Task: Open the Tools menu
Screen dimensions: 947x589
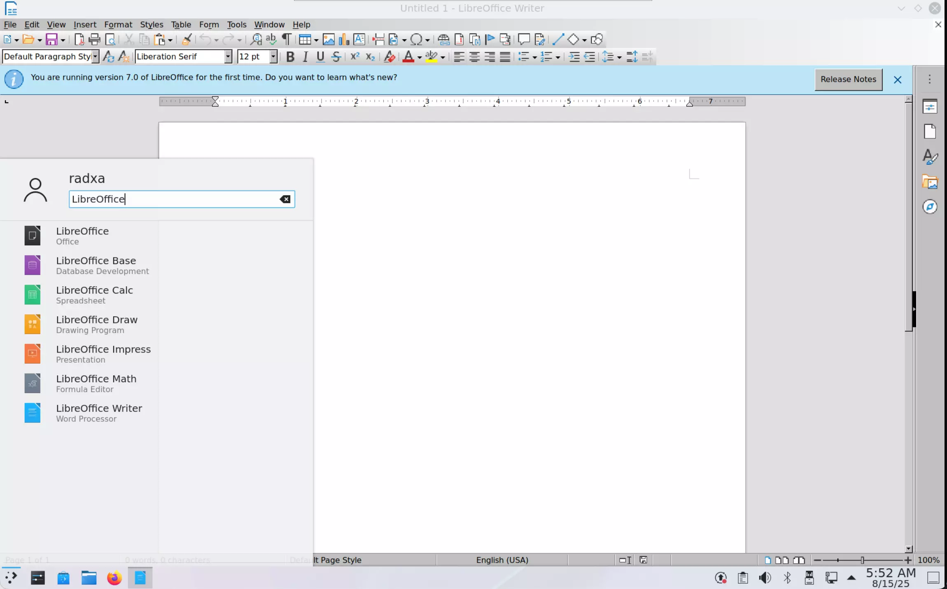Action: click(236, 24)
